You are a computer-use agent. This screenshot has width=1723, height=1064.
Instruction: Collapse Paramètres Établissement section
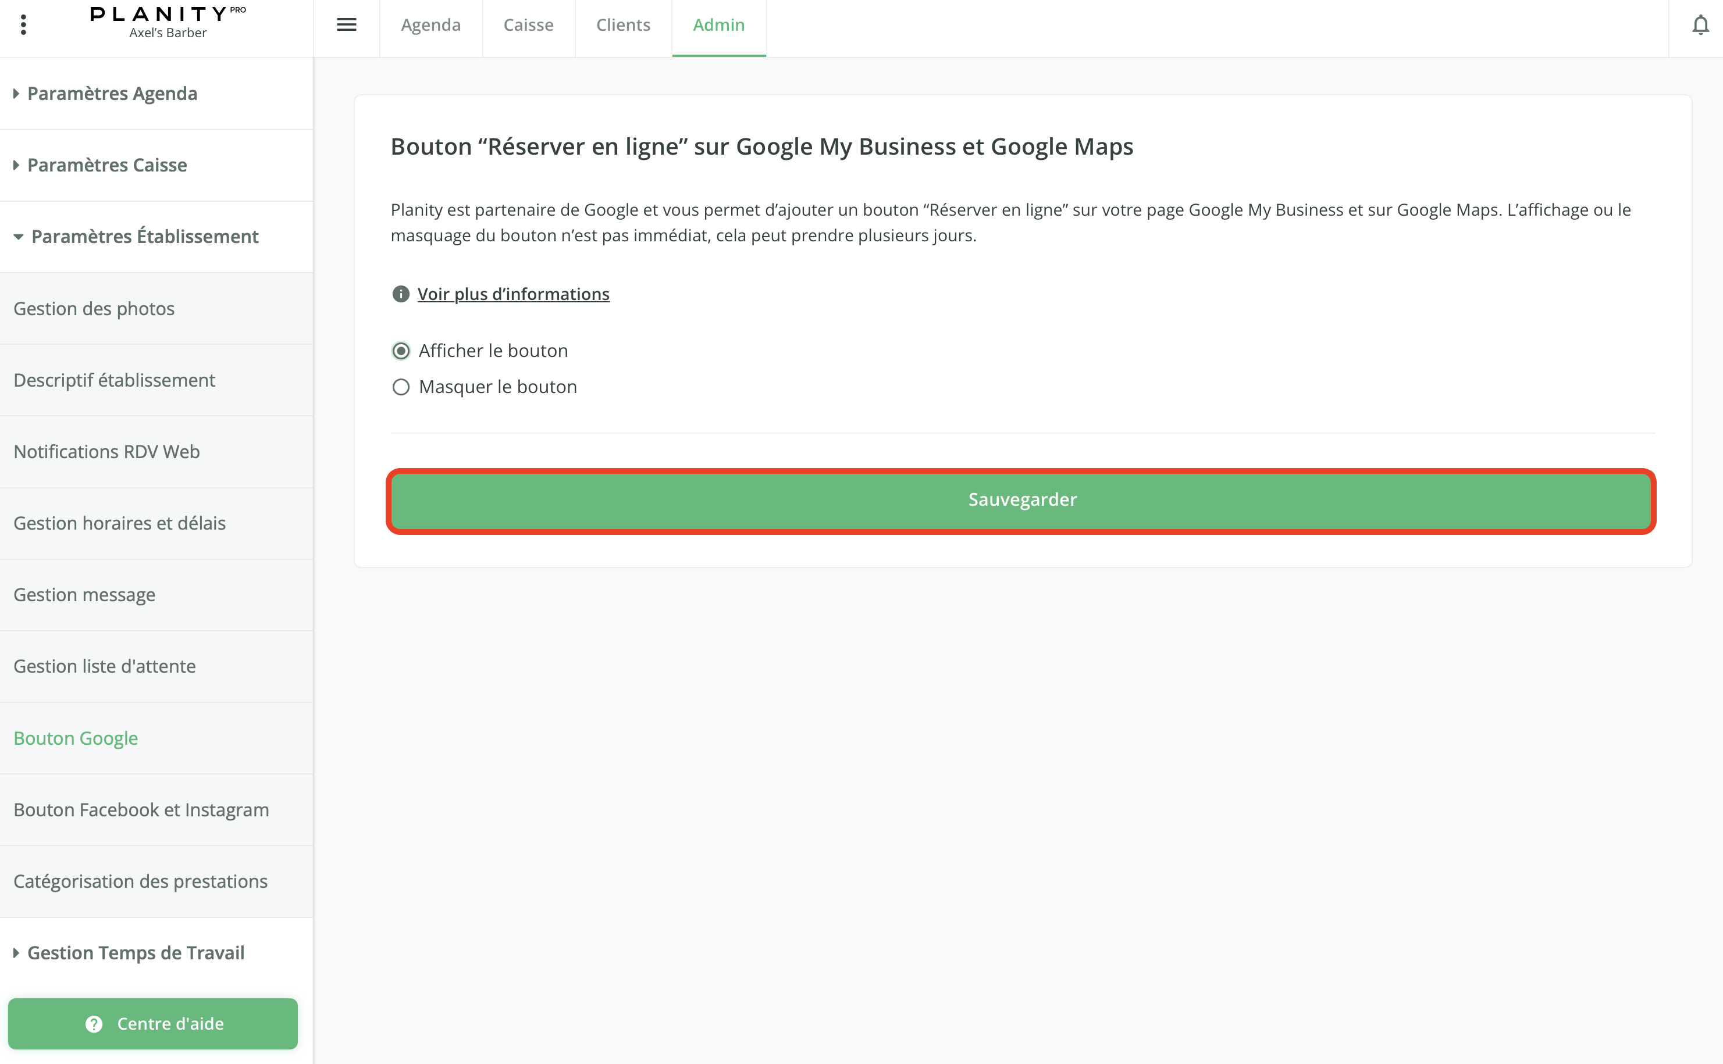point(144,237)
